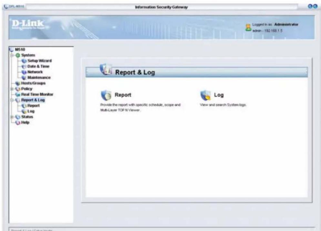Expand the Policy tree node
The height and width of the screenshot is (231, 321).
click(12, 89)
